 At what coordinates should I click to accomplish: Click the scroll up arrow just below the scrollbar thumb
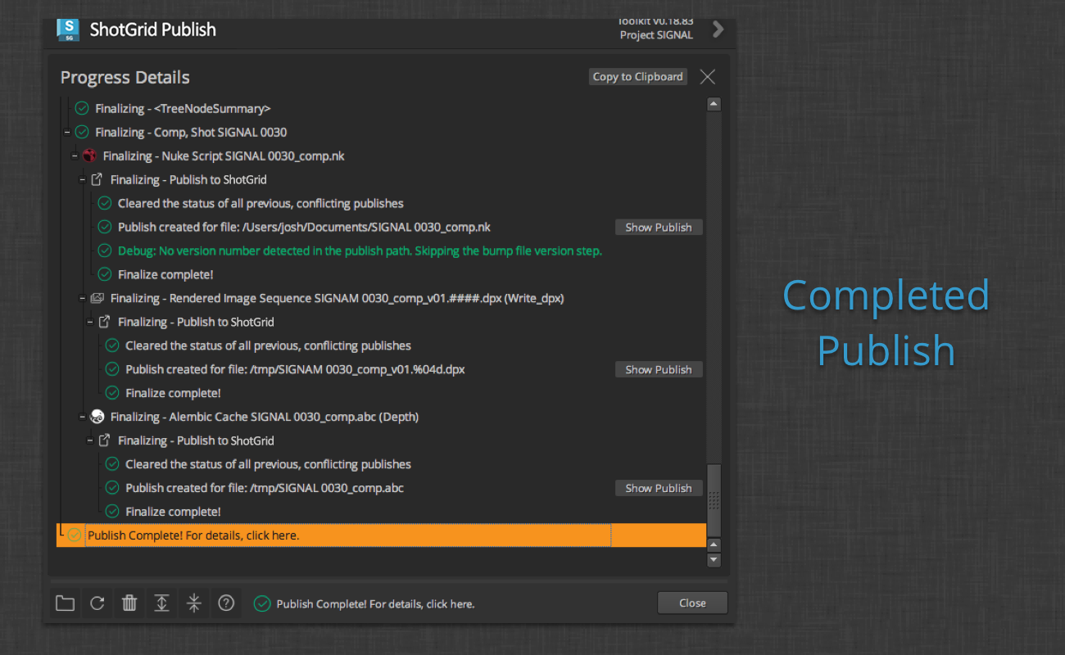(x=714, y=544)
